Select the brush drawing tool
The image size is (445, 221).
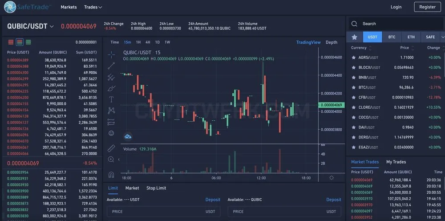[111, 88]
